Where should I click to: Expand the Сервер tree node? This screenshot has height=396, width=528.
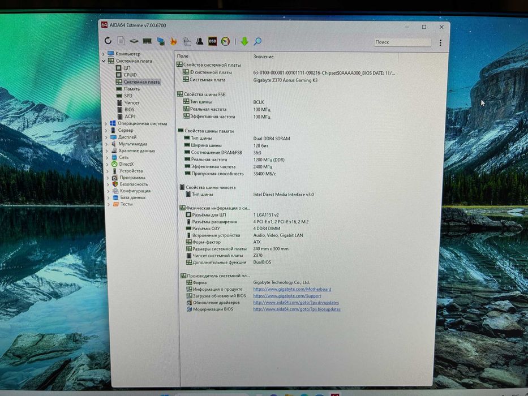click(x=106, y=130)
